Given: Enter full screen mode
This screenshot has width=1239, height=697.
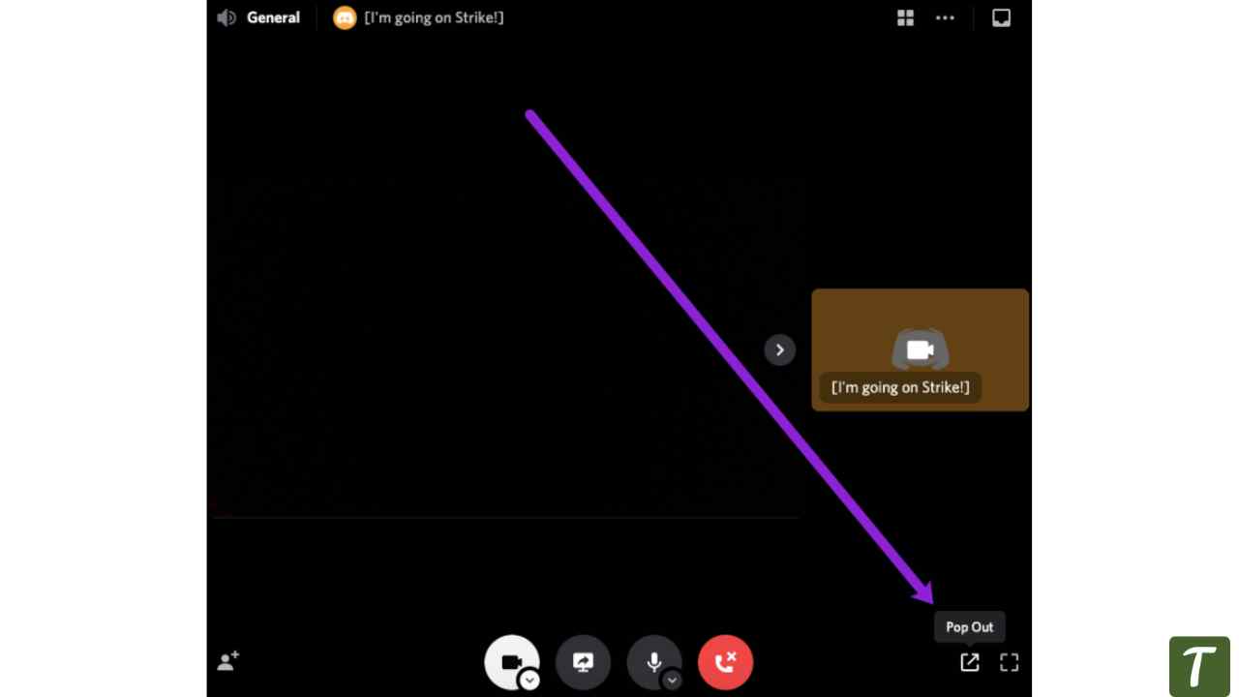Looking at the screenshot, I should [x=1010, y=662].
